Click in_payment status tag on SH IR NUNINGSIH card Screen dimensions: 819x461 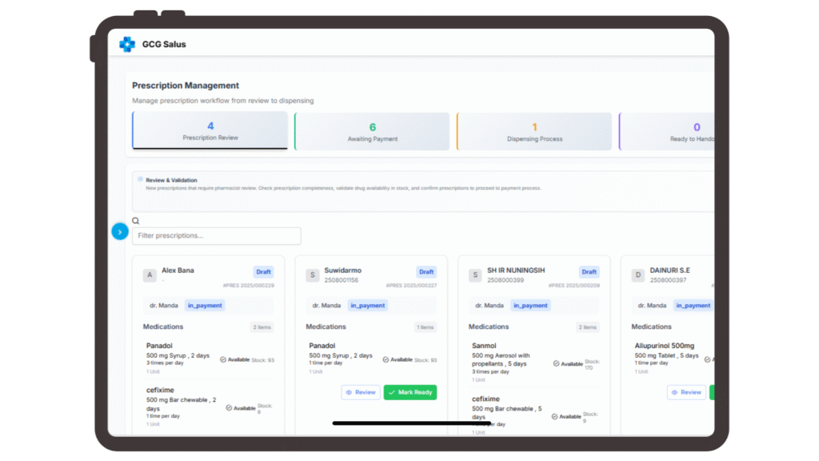coord(531,305)
